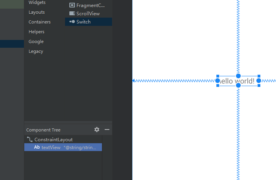Click the top vertical constraint spring line

point(238,37)
